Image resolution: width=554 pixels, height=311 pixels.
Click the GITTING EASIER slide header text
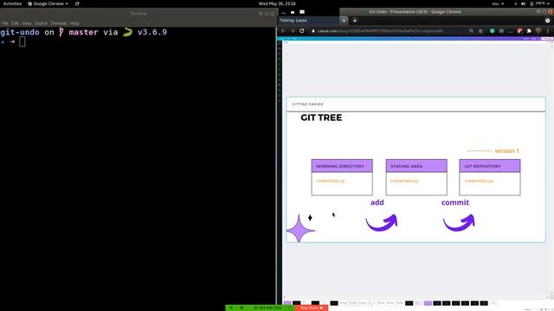click(x=307, y=105)
